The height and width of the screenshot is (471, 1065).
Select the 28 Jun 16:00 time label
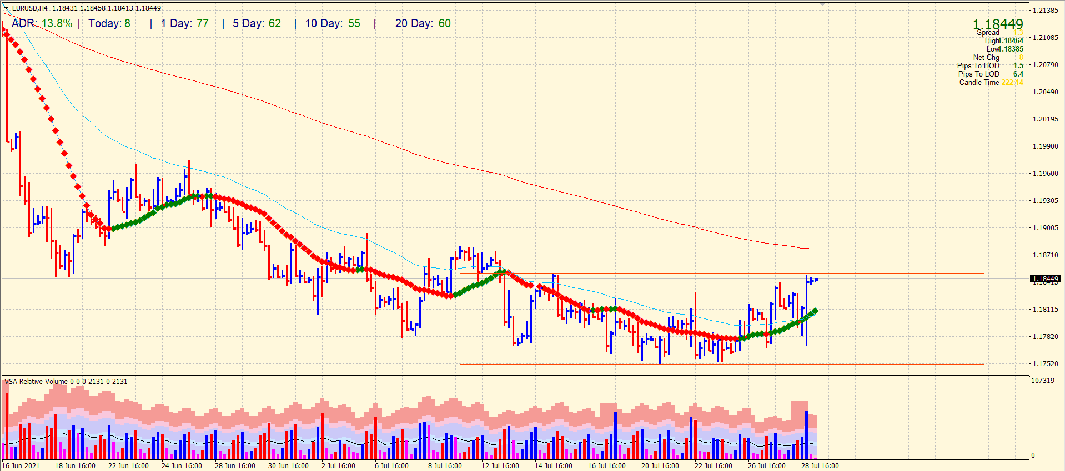235,466
